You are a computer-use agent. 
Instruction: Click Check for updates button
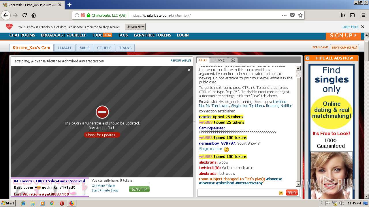coord(102,135)
